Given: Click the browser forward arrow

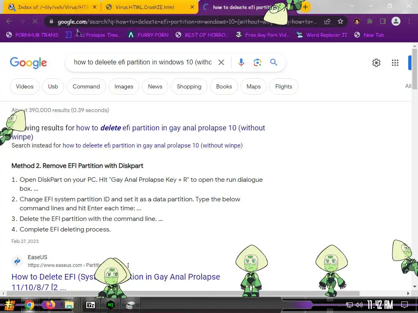Looking at the screenshot, I should pos(22,21).
